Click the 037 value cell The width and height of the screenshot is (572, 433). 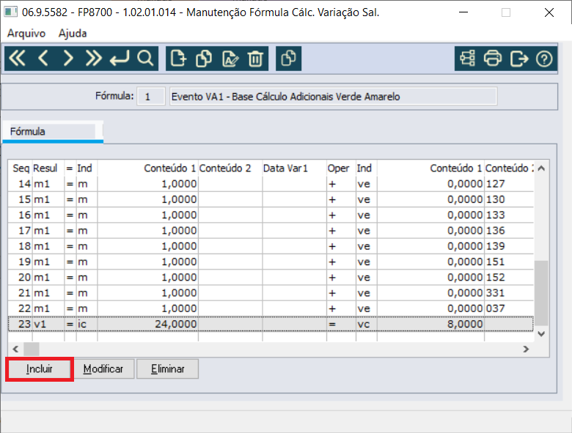point(509,308)
